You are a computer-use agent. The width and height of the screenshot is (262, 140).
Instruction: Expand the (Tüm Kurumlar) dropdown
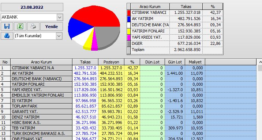(x=59, y=36)
